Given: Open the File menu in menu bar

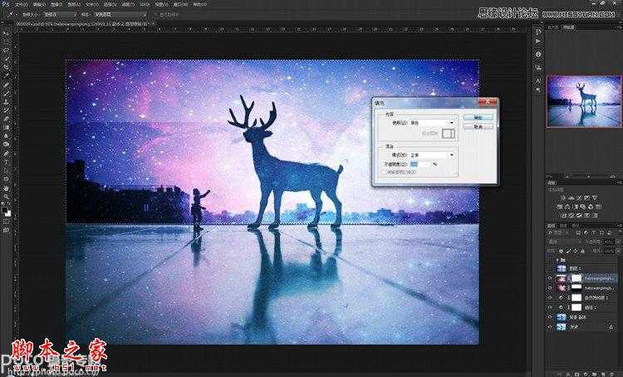Looking at the screenshot, I should [x=19, y=4].
